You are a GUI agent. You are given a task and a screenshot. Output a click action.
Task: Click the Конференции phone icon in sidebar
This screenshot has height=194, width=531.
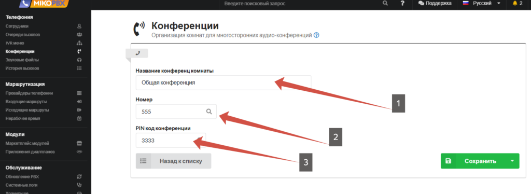pyautogui.click(x=79, y=51)
